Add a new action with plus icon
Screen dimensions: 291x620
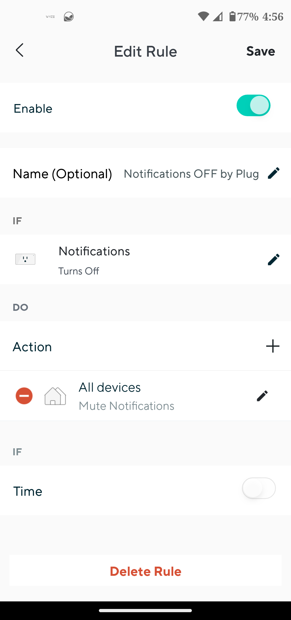pyautogui.click(x=273, y=346)
